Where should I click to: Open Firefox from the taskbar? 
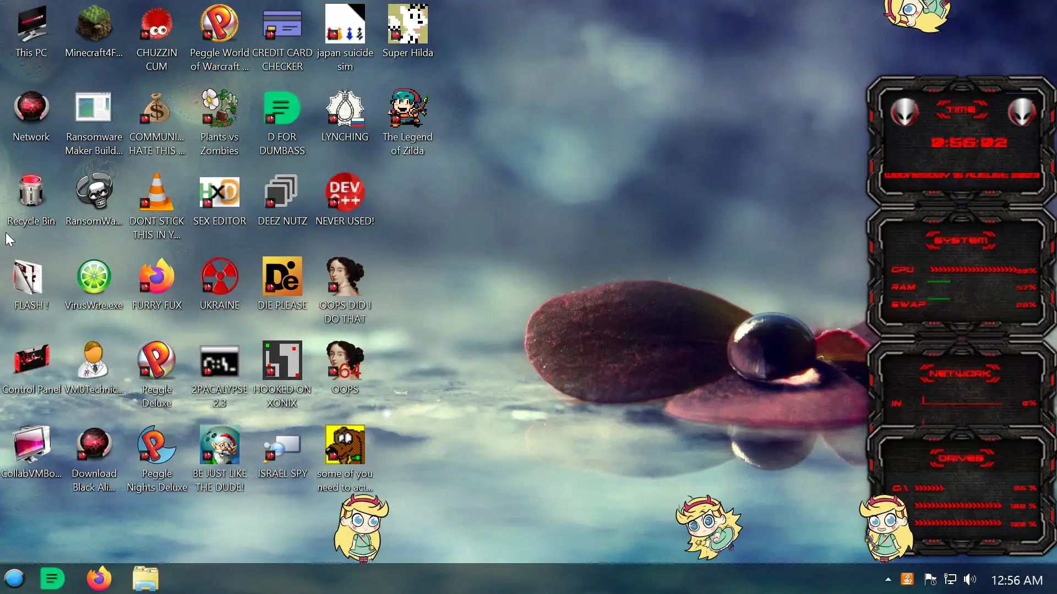click(x=99, y=579)
